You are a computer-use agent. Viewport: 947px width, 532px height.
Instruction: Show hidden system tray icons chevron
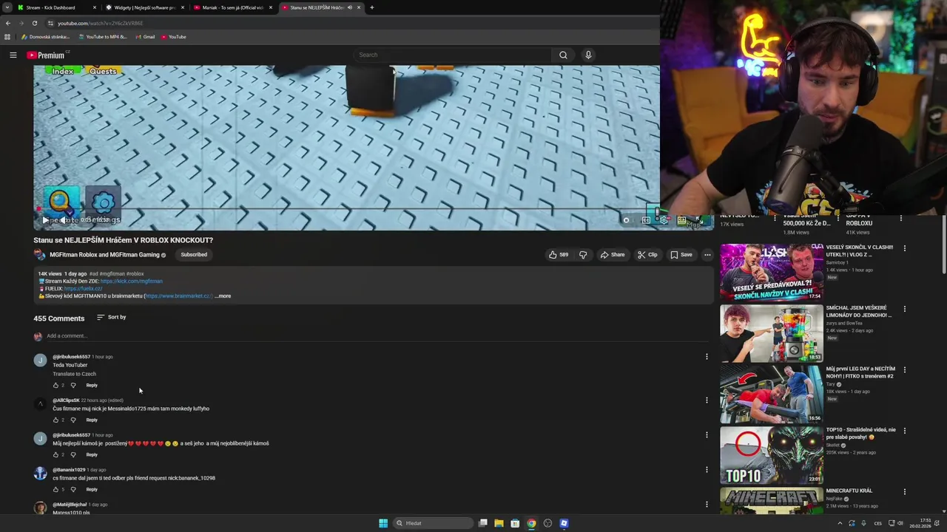coord(840,523)
